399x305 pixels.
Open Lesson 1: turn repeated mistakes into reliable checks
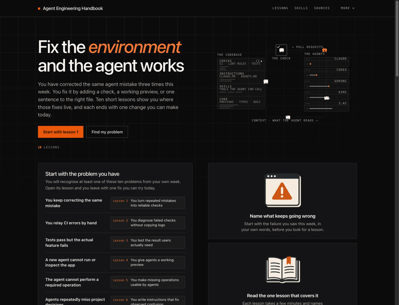(x=148, y=203)
